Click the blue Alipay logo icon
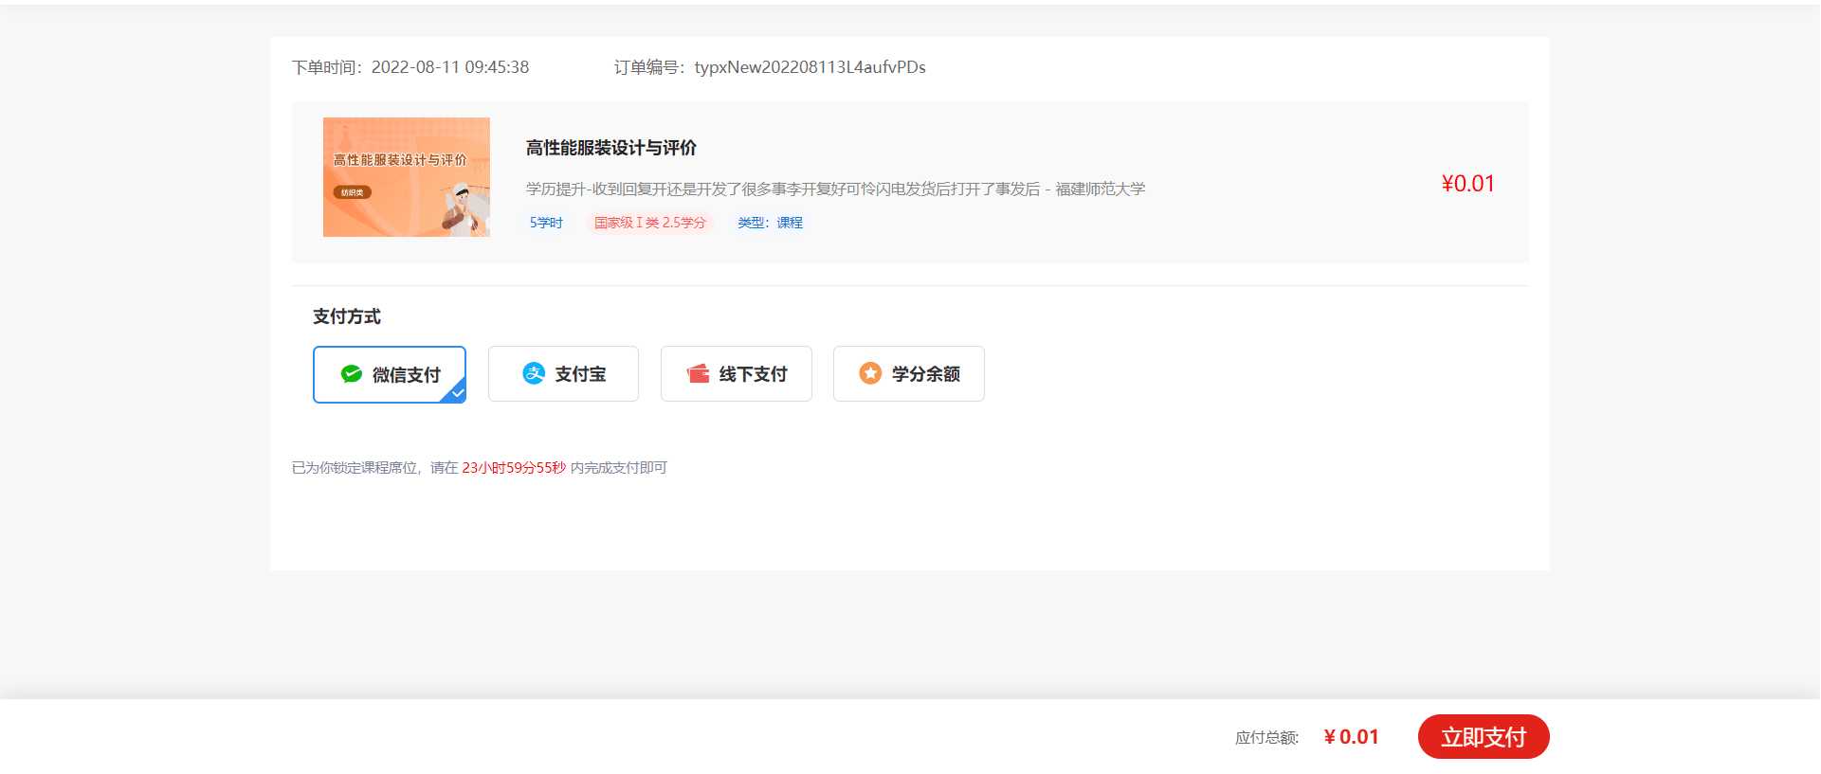 (x=534, y=373)
